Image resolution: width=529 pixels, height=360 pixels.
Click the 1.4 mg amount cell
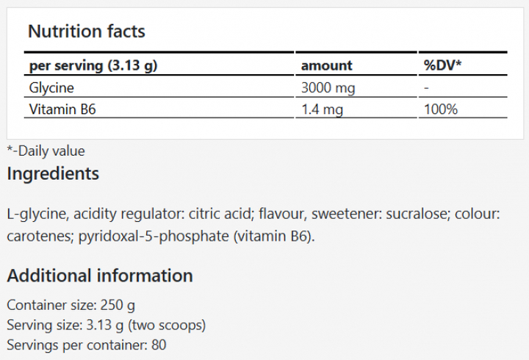[322, 109]
